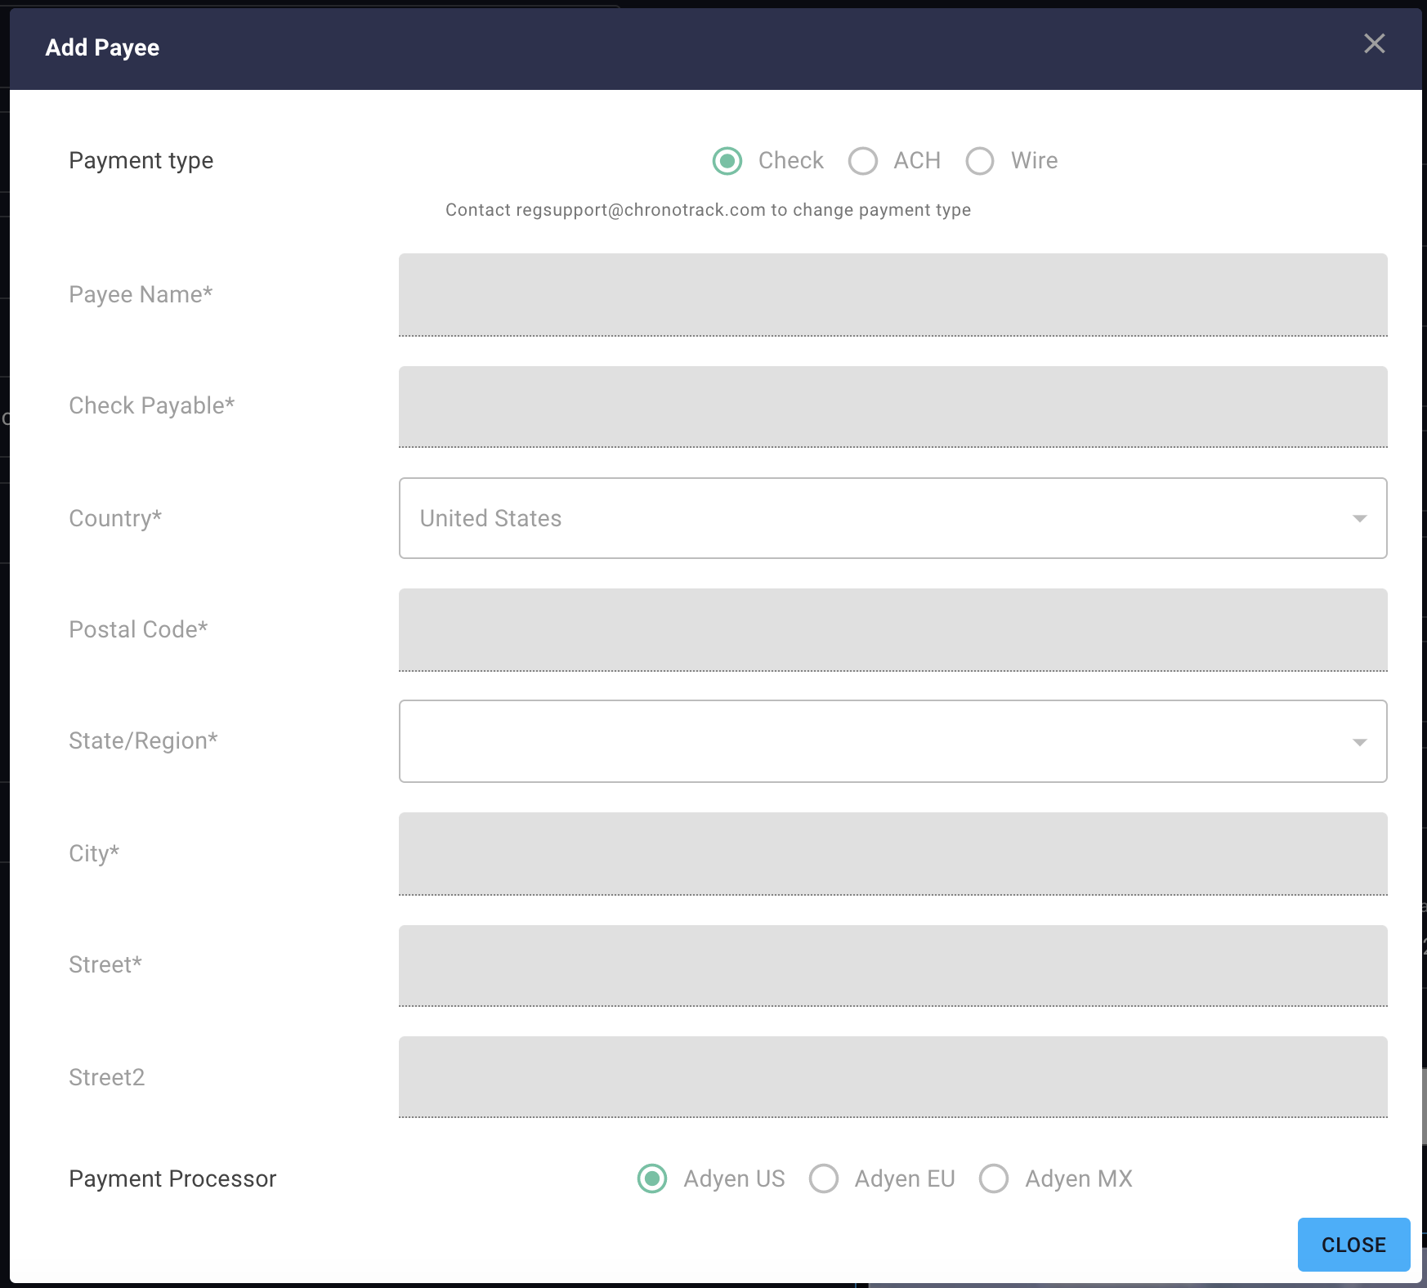Click into the Street field
Image resolution: width=1427 pixels, height=1288 pixels.
[892, 965]
